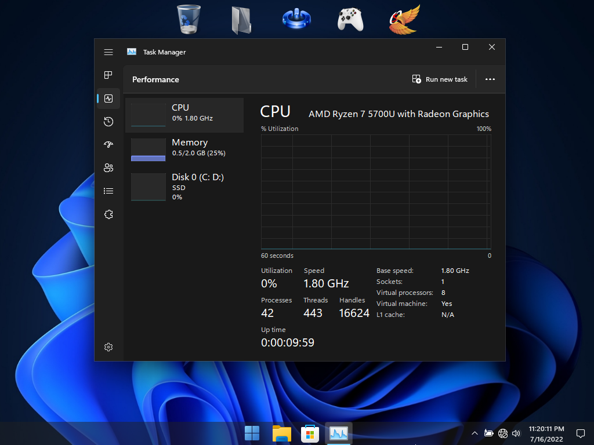Open the three-dot more options menu
This screenshot has height=445, width=594.
click(490, 79)
